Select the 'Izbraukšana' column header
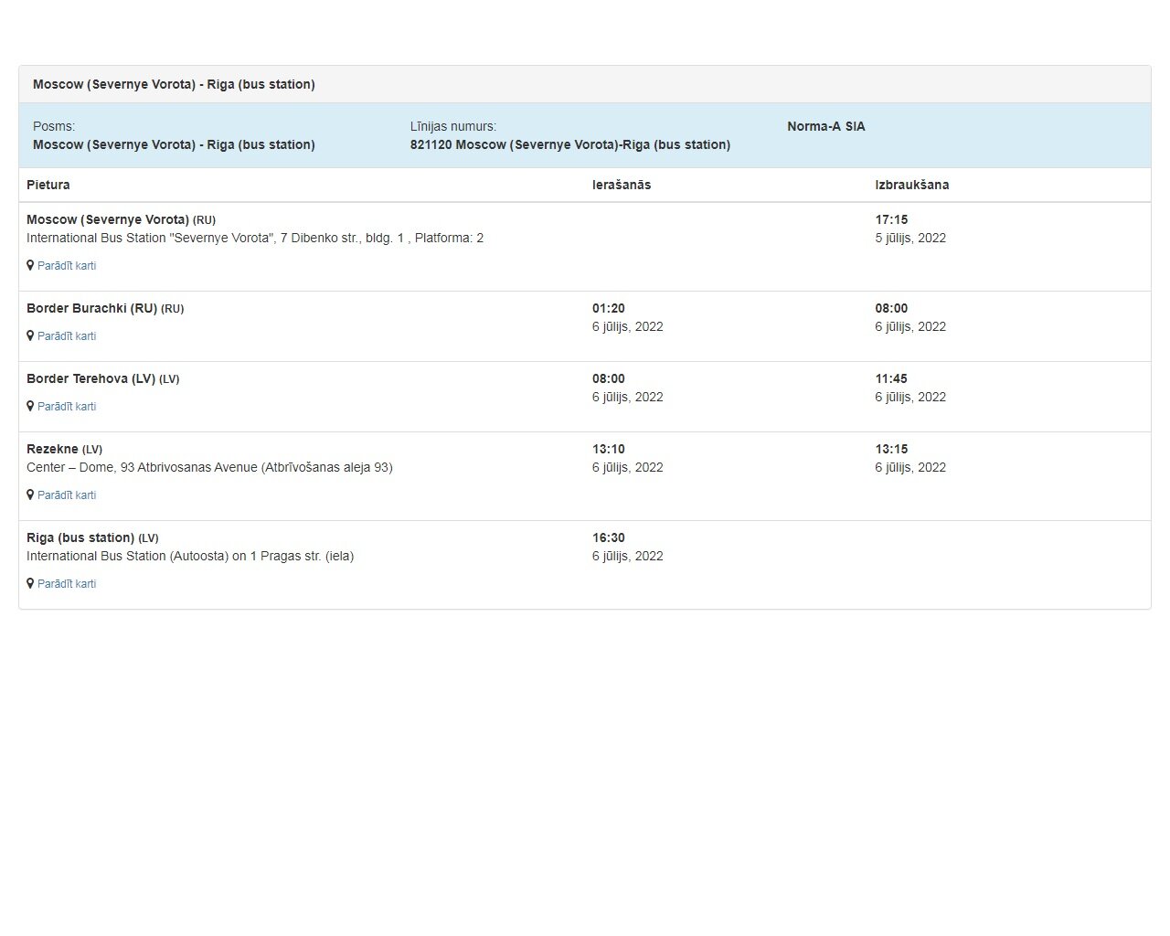 [912, 185]
